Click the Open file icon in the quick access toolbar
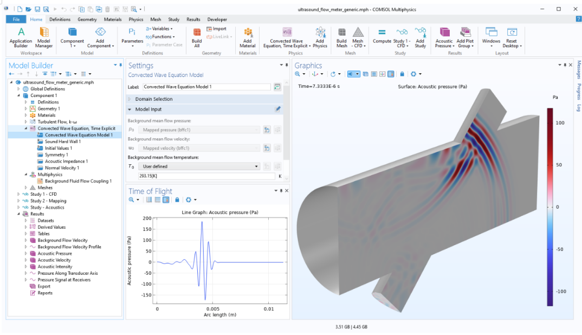Screen dimensions: 582x335 [x=28, y=9]
